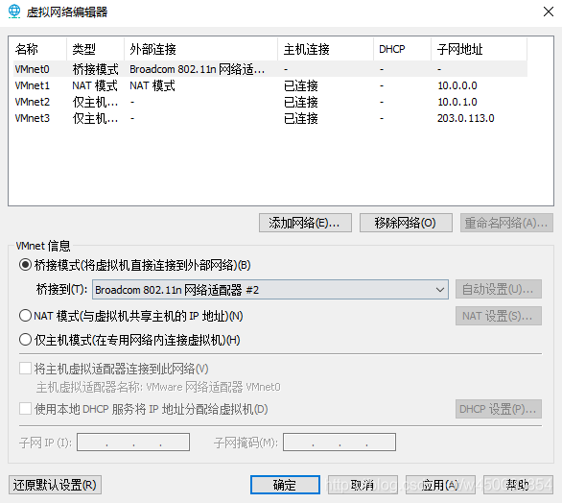The image size is (562, 503).
Task: Click the 主机连接 column header
Action: click(325, 49)
